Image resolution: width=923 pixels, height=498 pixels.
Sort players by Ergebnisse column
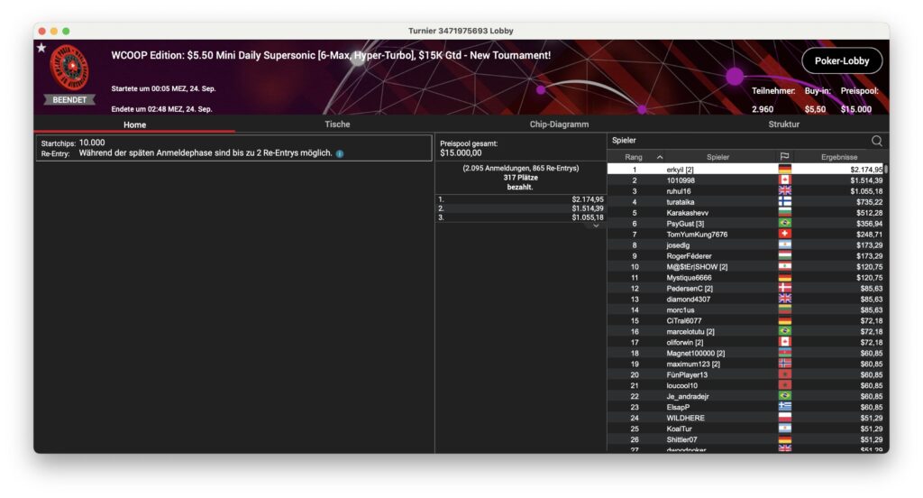click(x=838, y=157)
